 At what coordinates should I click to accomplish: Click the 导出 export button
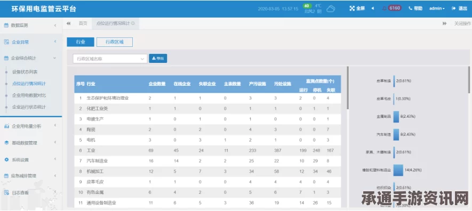pyautogui.click(x=158, y=58)
